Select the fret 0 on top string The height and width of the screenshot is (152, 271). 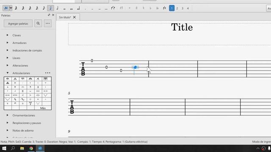(92, 61)
